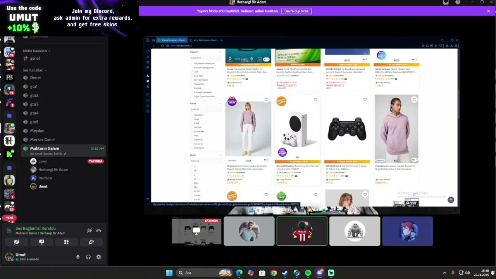Open the YAYINDA stream thumbnail tile
496x279 pixels.
[196, 231]
